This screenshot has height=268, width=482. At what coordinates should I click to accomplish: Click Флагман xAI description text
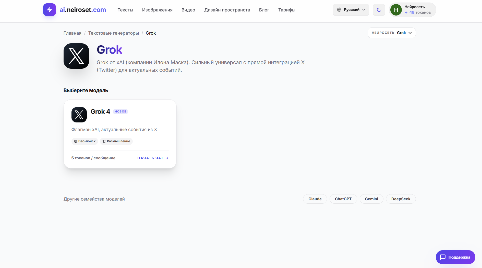point(114,130)
